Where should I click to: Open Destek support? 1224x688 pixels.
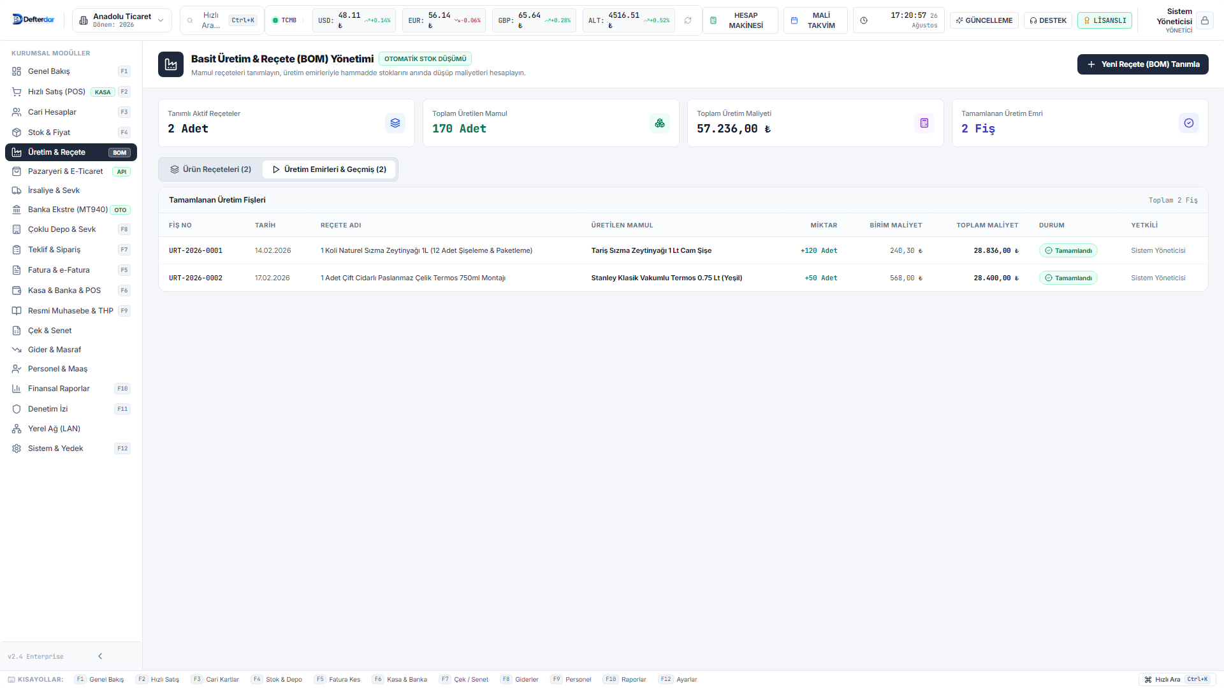(x=1047, y=20)
